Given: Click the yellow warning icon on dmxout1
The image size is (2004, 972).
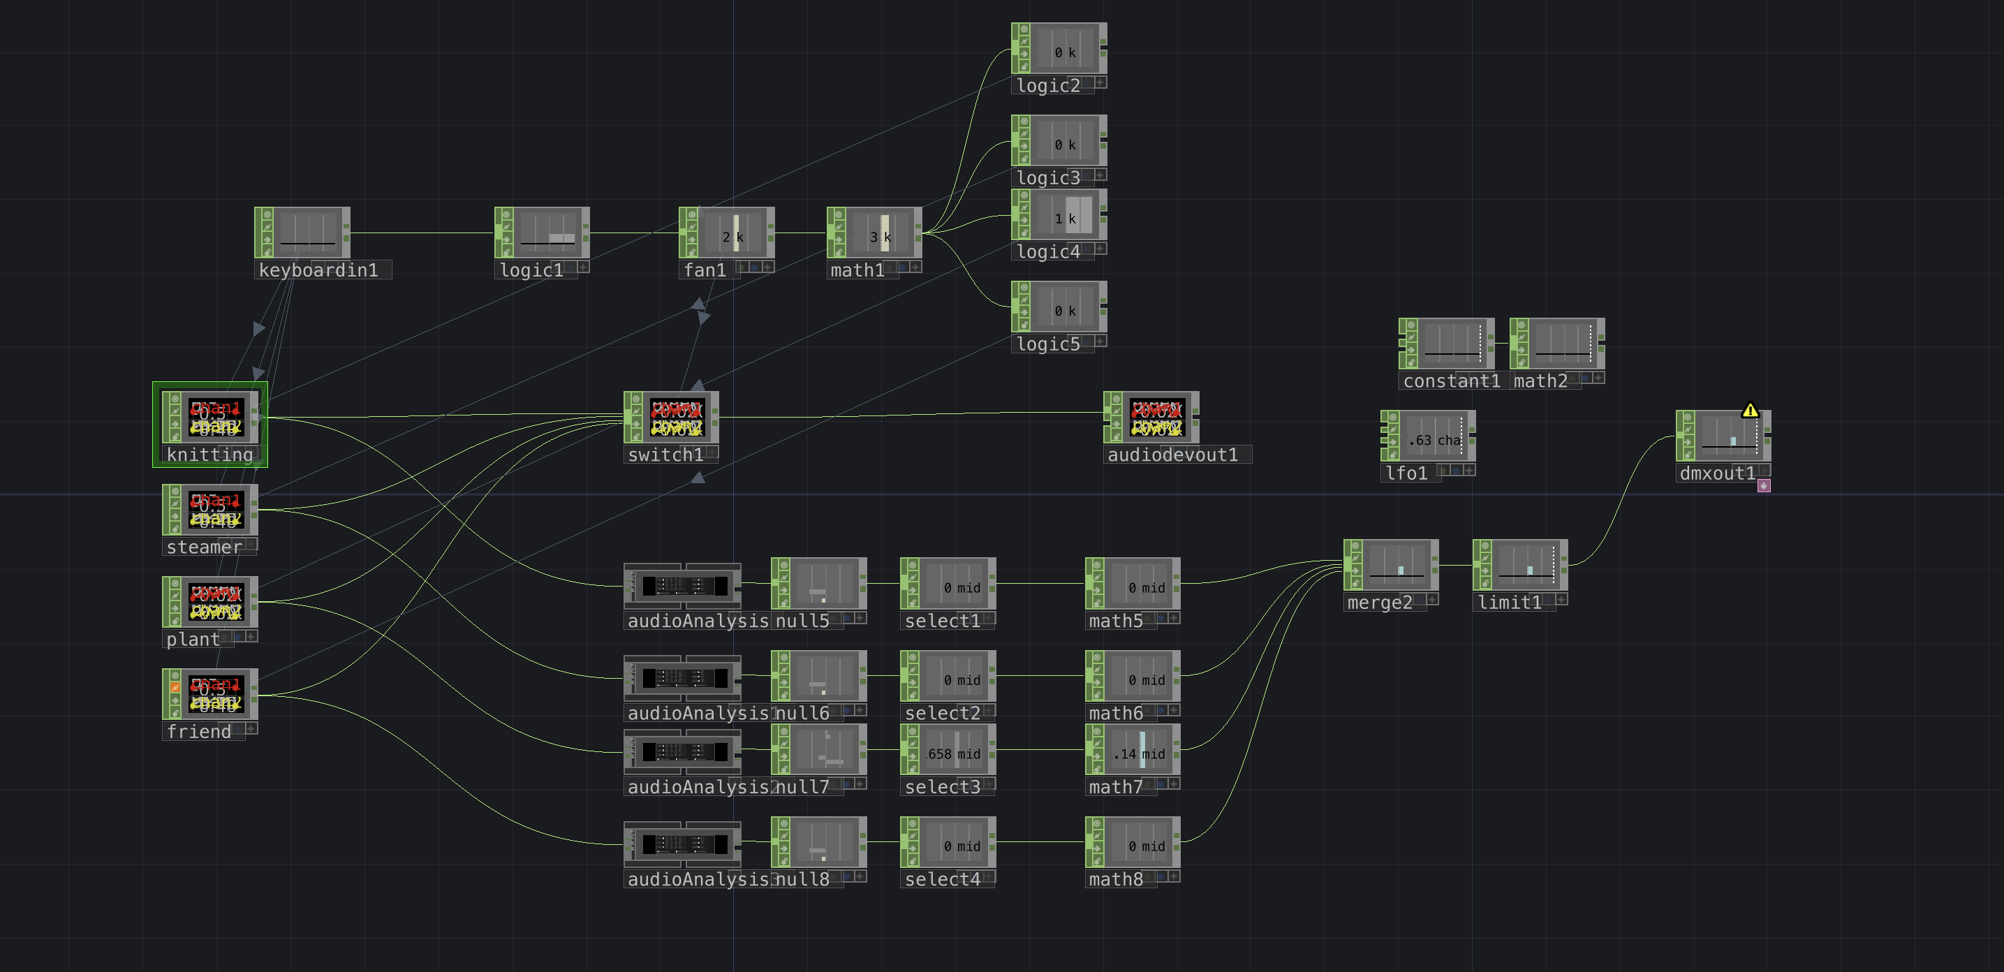Looking at the screenshot, I should [1750, 410].
